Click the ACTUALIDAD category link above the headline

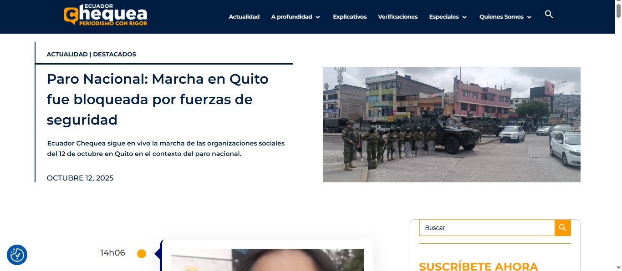(67, 54)
